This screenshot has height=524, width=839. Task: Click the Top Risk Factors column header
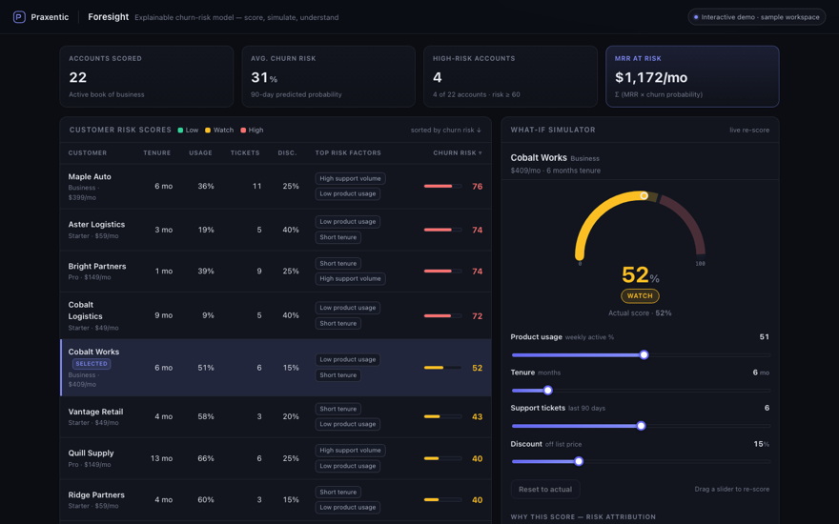348,153
